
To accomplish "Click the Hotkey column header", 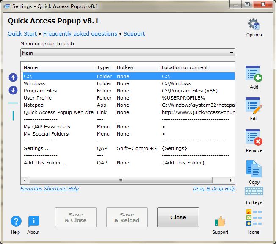I will coord(136,67).
